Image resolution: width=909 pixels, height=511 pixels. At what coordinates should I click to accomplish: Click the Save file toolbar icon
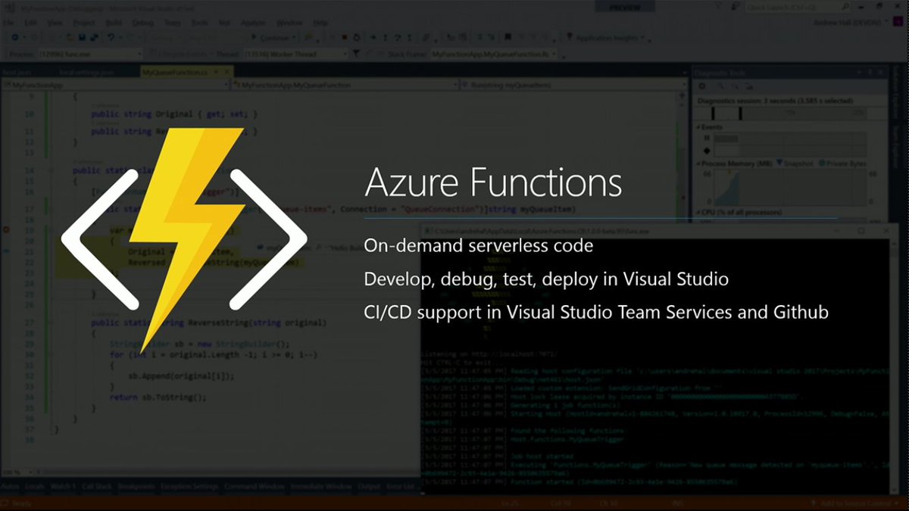pyautogui.click(x=80, y=37)
